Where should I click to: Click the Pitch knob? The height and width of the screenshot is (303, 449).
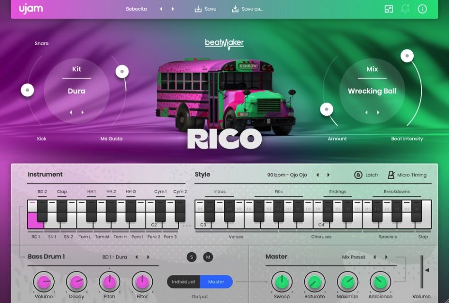(x=109, y=282)
